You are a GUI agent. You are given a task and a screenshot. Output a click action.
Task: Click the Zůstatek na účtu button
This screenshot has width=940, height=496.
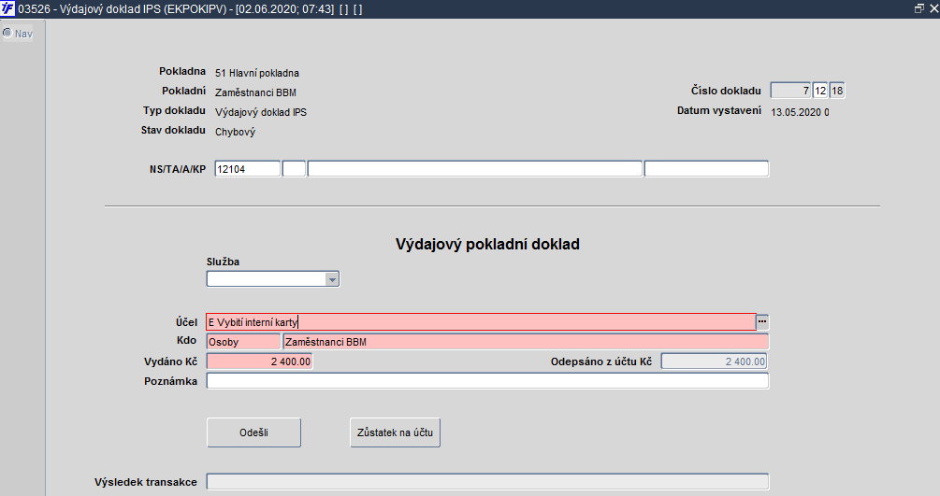pyautogui.click(x=395, y=432)
